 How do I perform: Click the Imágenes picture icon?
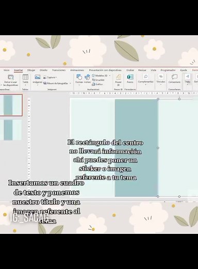tap(37, 77)
